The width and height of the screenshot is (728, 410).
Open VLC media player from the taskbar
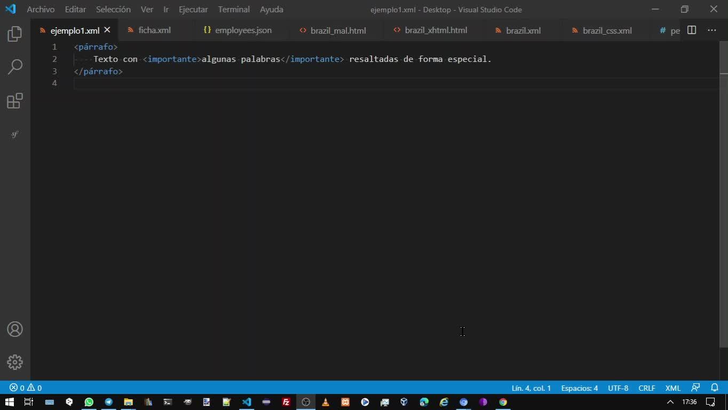point(326,402)
